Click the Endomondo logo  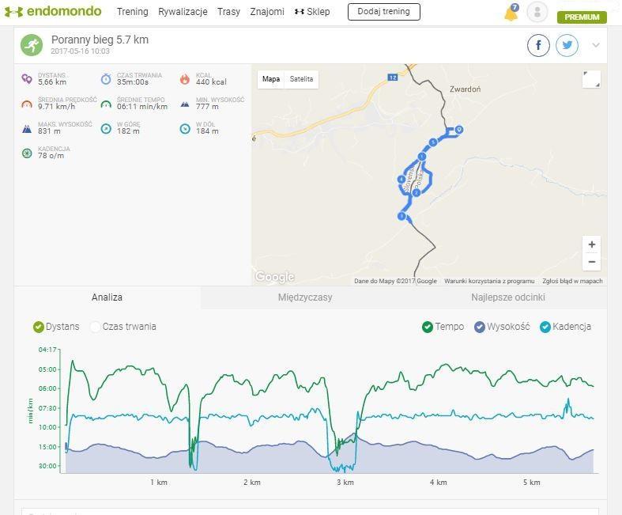(x=53, y=12)
